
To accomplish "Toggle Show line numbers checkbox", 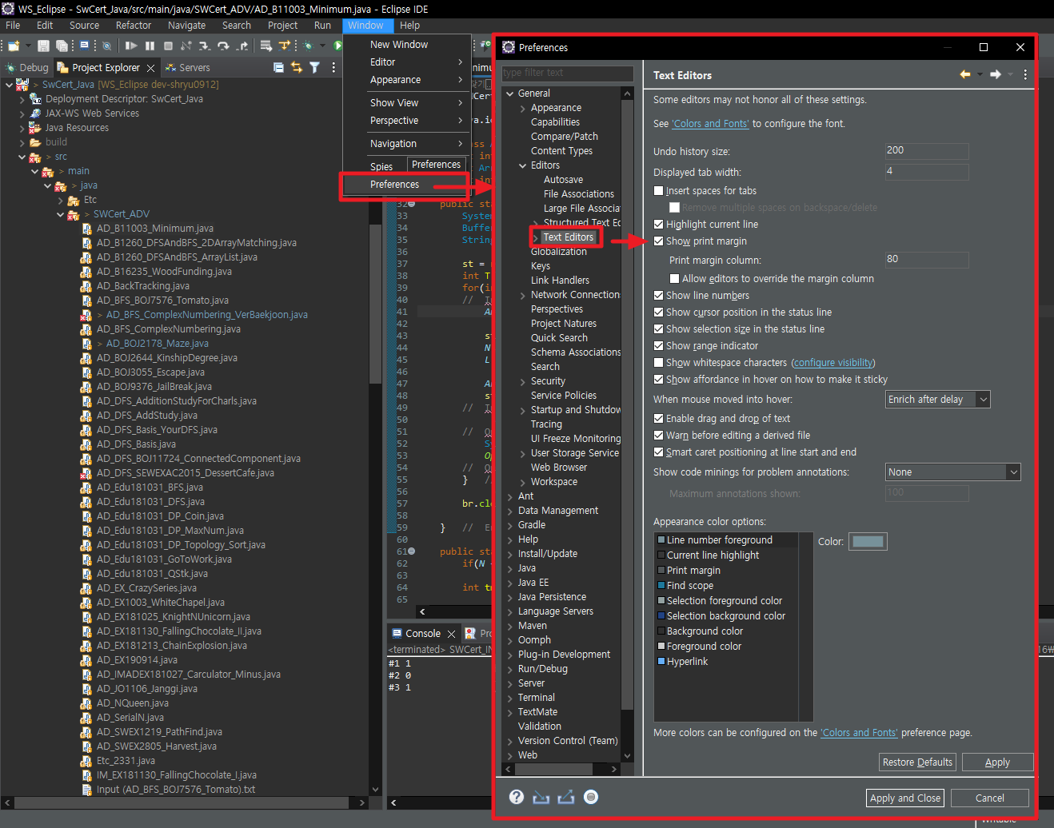I will (x=659, y=296).
